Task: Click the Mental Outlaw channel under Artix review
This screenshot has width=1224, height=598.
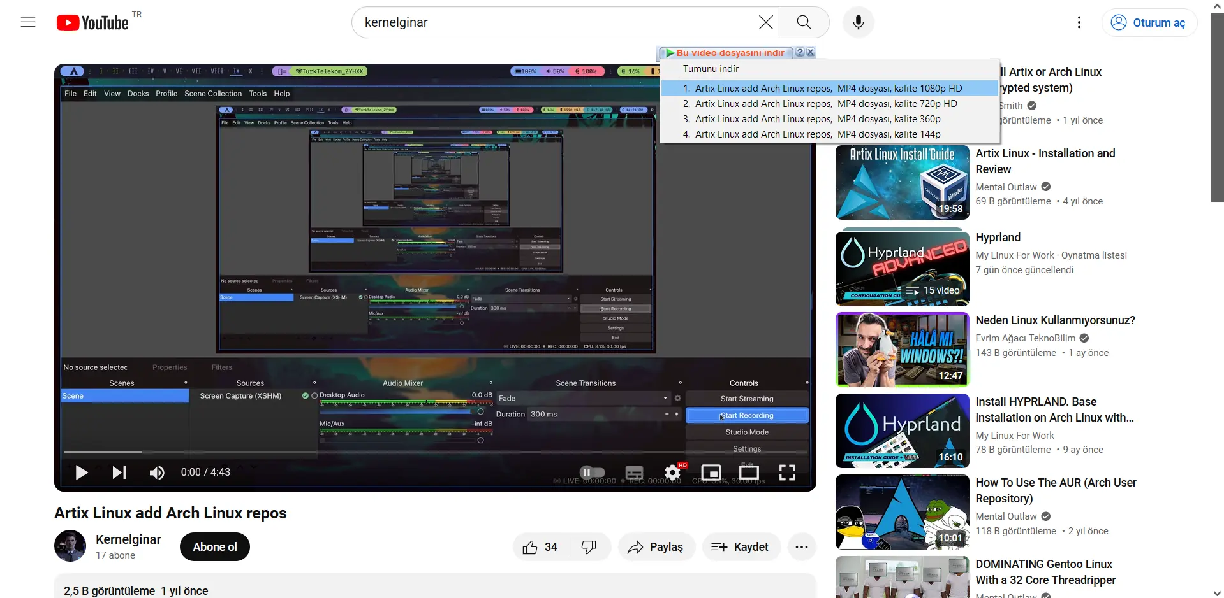Action: pyautogui.click(x=1006, y=187)
